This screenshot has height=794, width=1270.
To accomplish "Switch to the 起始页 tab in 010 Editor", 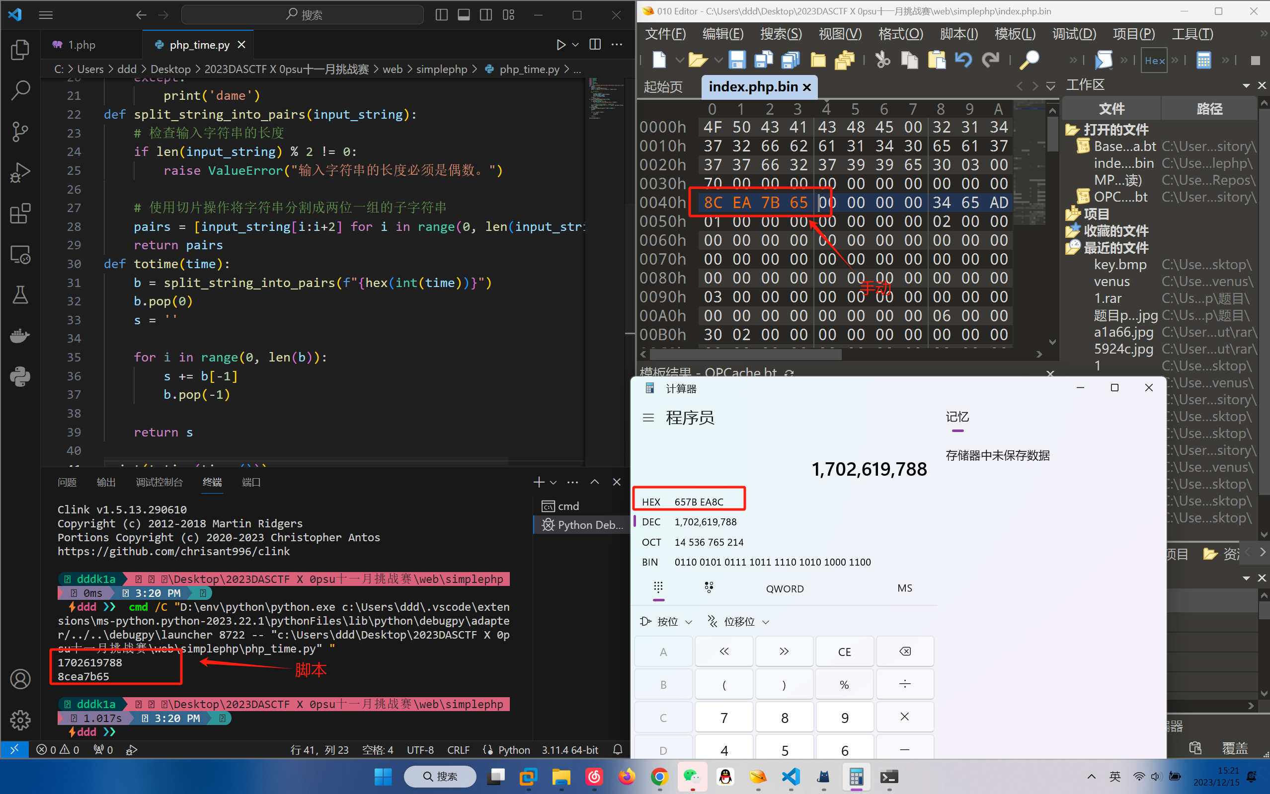I will [663, 86].
